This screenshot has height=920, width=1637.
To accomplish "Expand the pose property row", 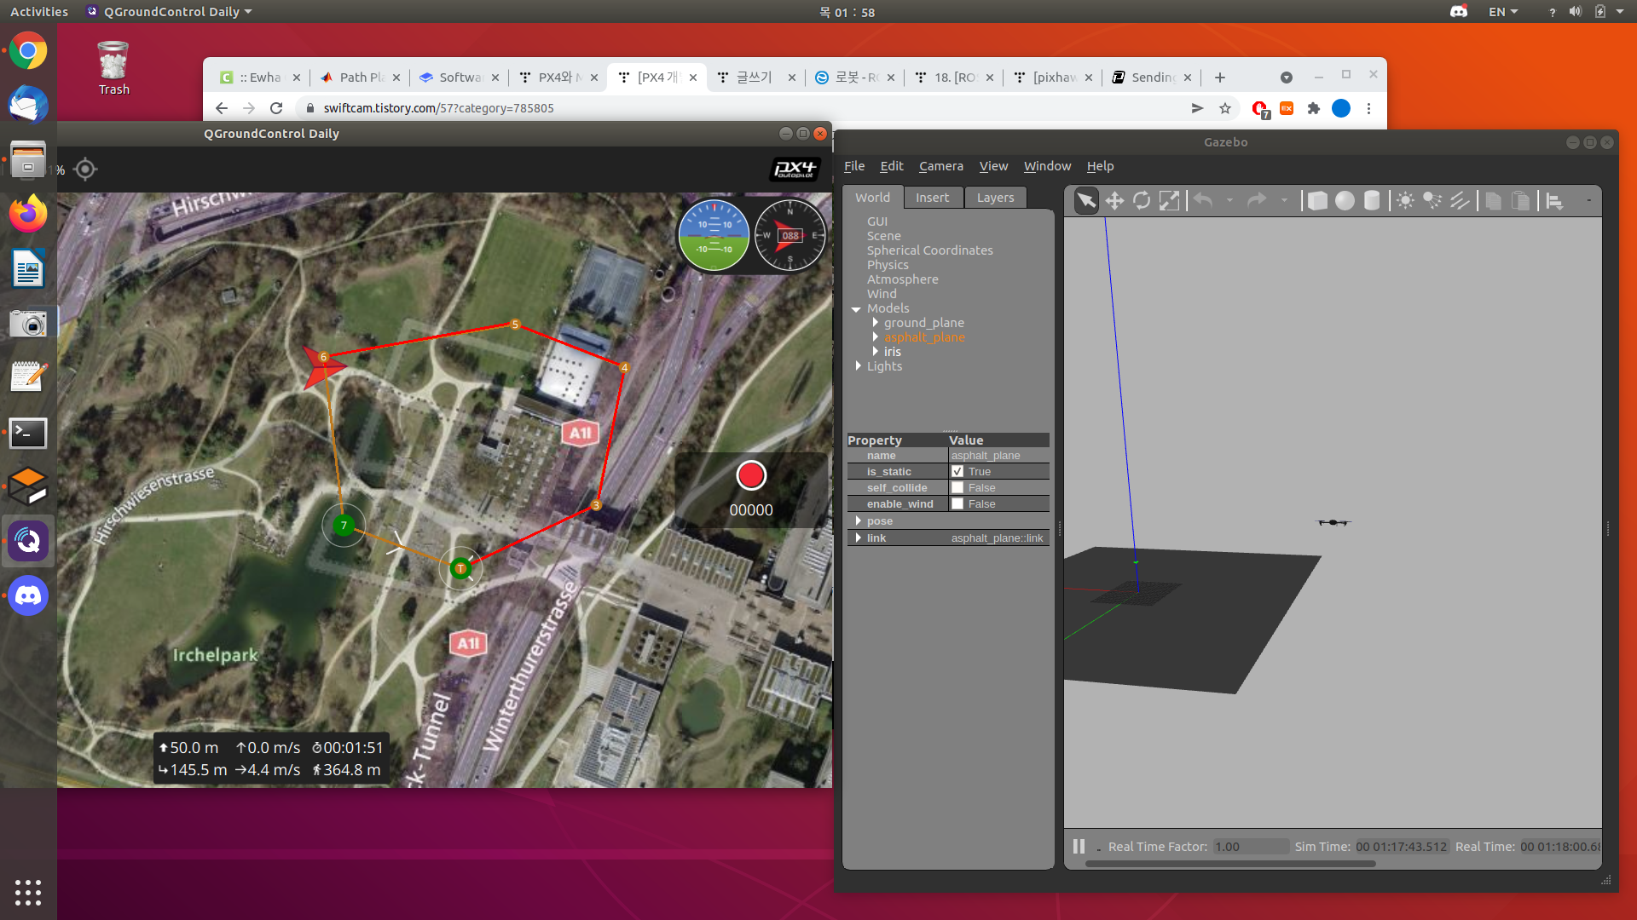I will 858,521.
